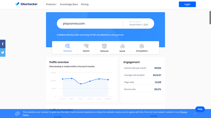Select the Competitors icon

(142, 46)
